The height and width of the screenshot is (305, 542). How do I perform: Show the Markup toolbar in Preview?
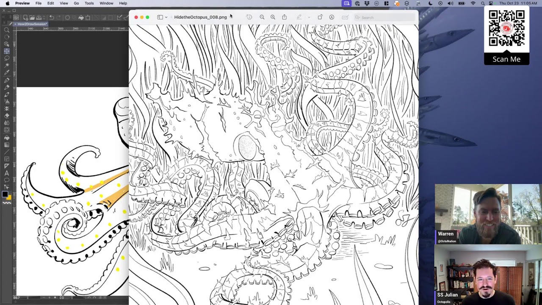click(x=332, y=17)
